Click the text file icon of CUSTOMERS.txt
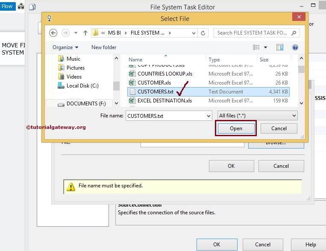326x251 pixels. pyautogui.click(x=132, y=92)
